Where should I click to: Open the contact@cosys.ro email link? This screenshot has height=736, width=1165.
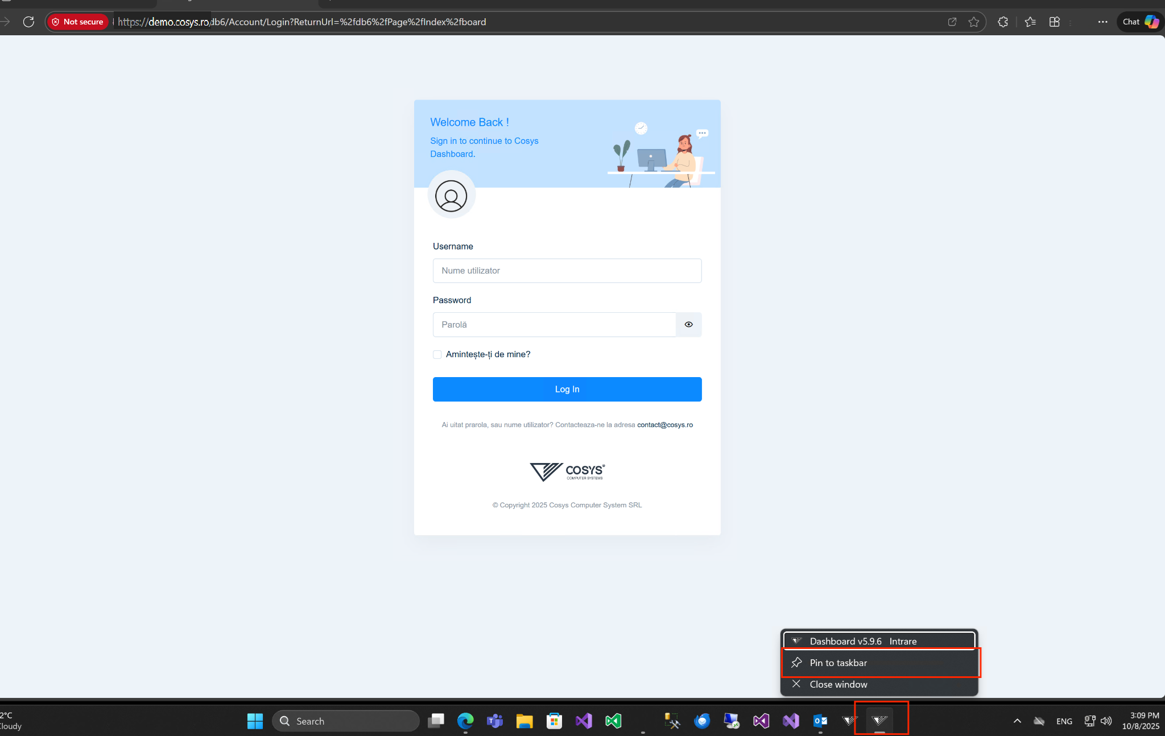(x=665, y=425)
